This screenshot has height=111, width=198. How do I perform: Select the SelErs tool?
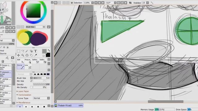tap(43, 61)
